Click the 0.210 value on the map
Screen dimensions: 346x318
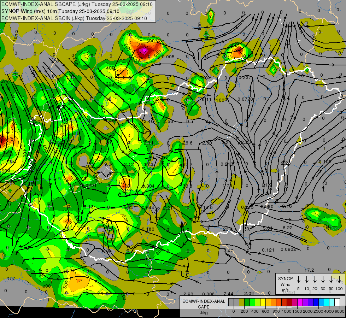tap(227, 164)
